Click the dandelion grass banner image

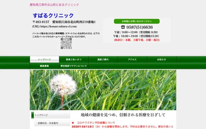tap(103, 90)
